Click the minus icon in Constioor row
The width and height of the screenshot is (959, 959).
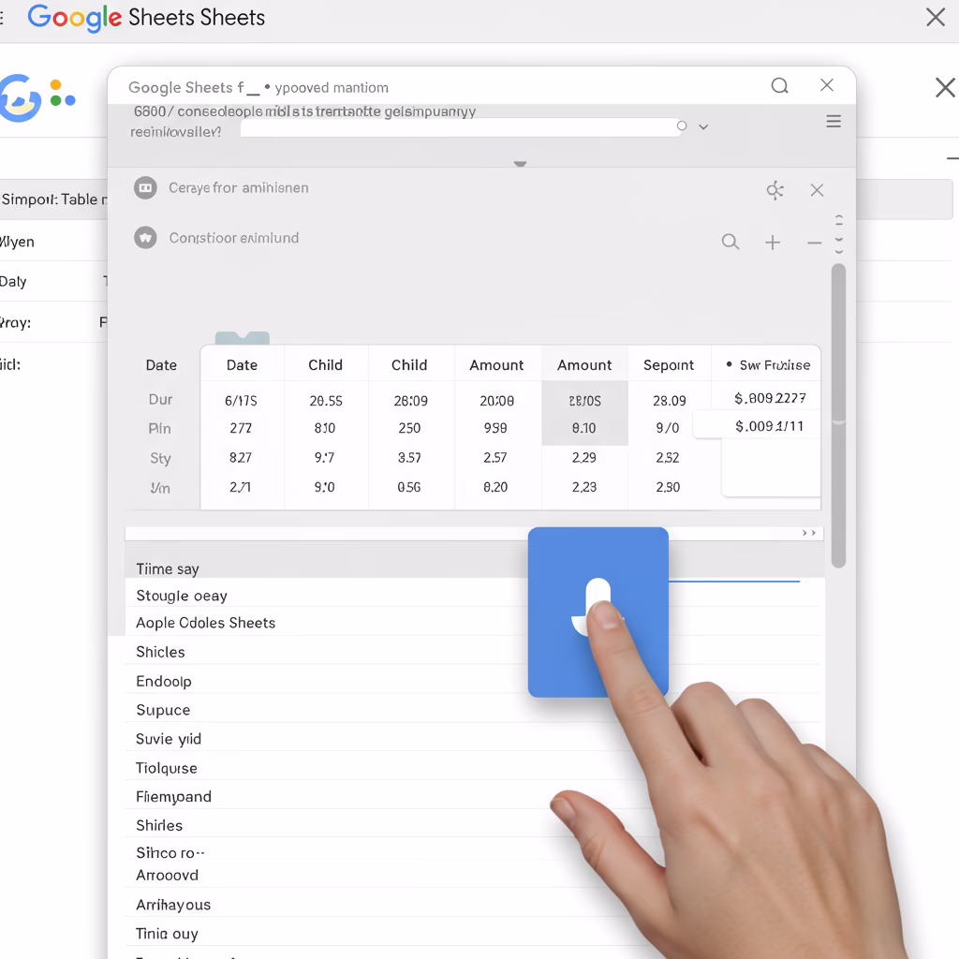814,243
